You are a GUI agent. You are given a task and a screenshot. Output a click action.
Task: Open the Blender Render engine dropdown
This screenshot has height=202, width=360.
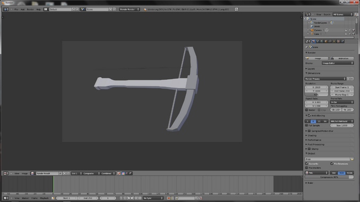pos(129,10)
